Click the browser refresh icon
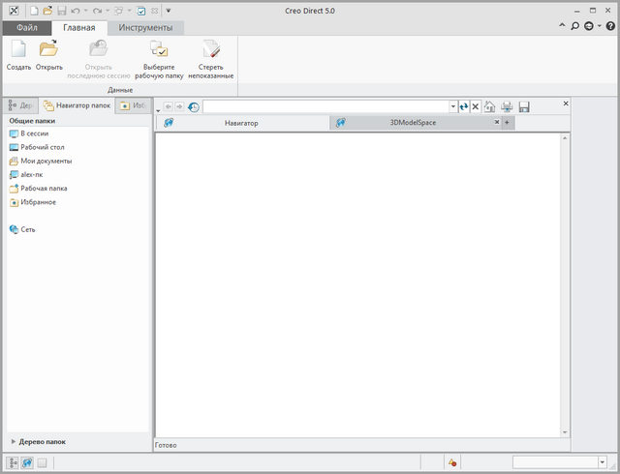Image resolution: width=620 pixels, height=474 pixels. 464,106
